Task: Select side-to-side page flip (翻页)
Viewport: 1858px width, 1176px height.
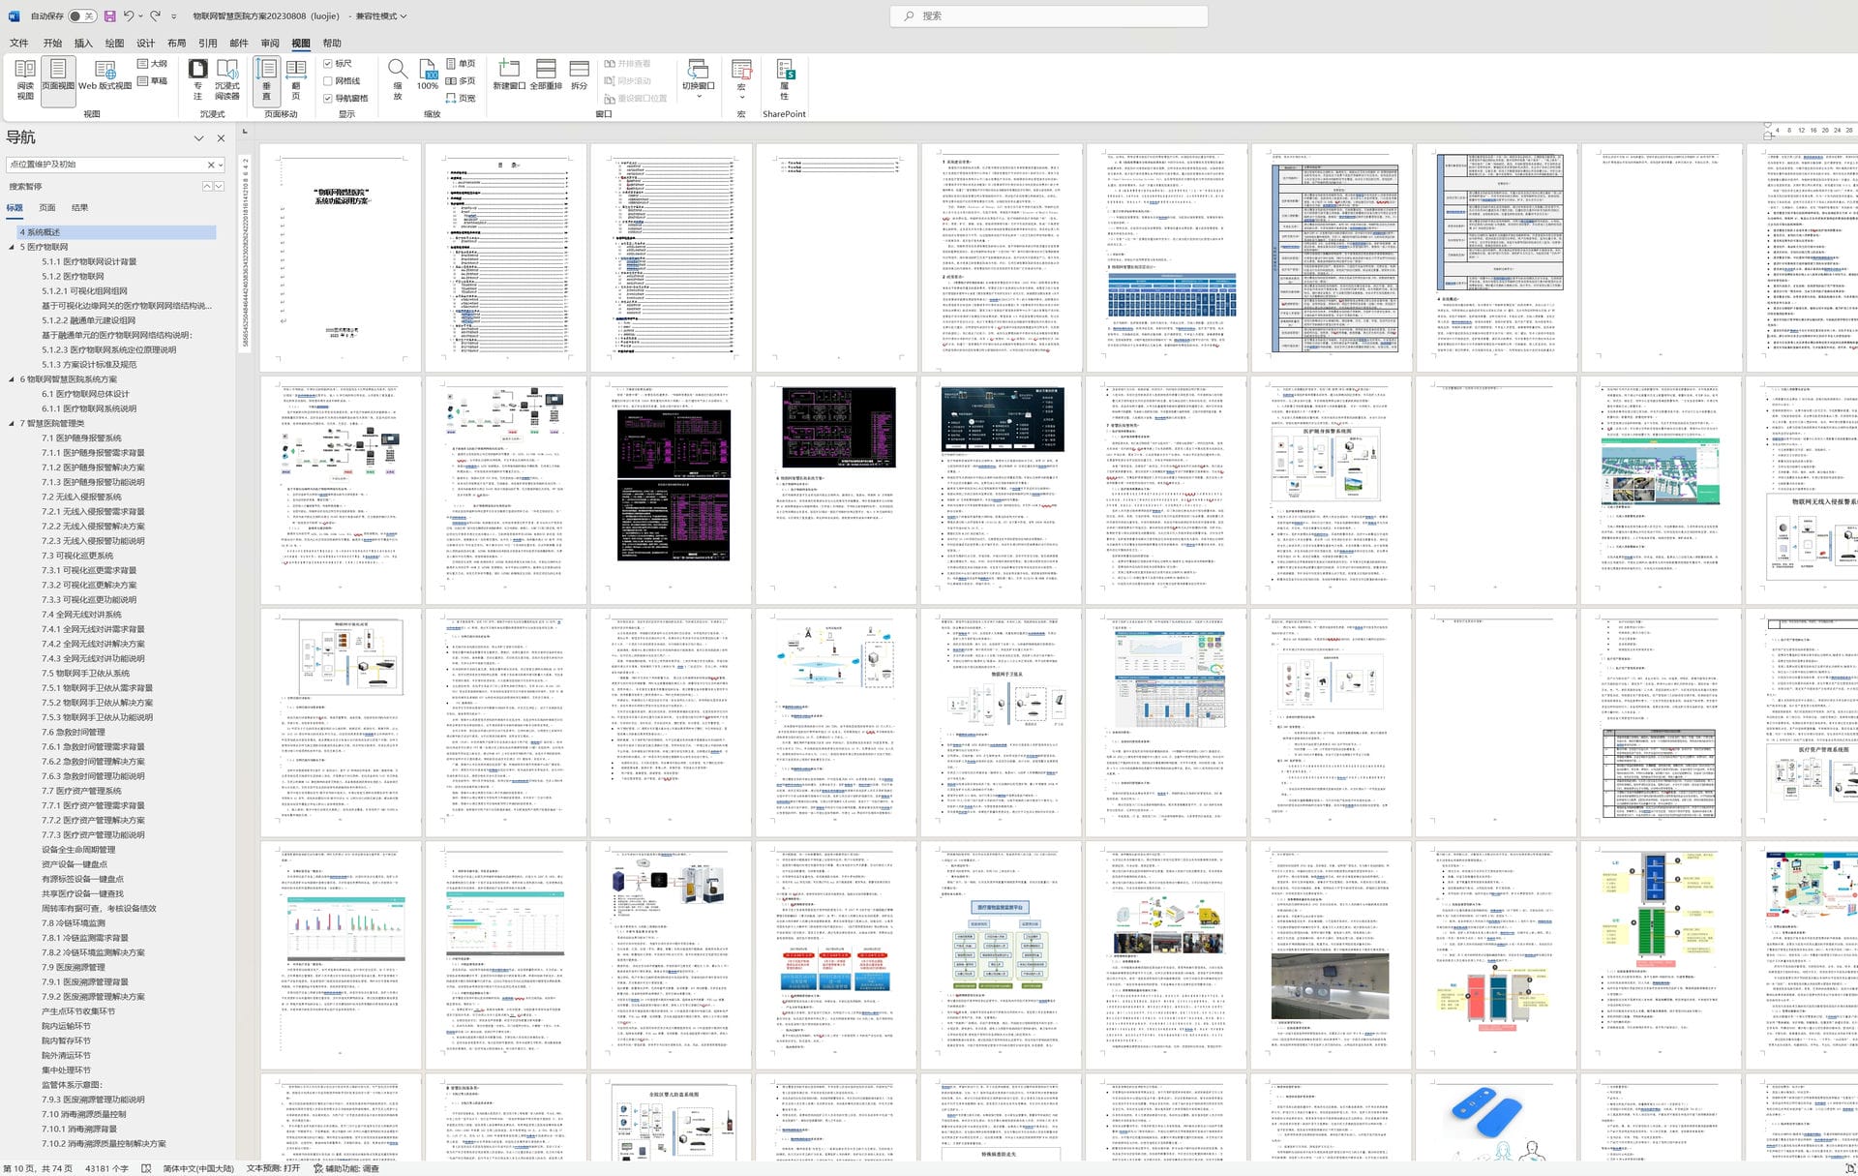Action: 296,78
